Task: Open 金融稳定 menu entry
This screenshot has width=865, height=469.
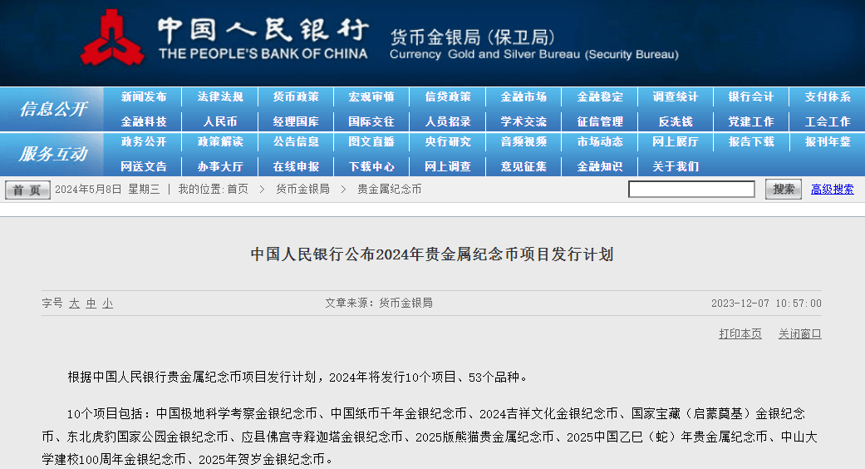Action: click(x=600, y=96)
